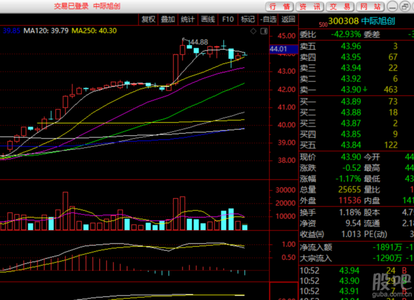This screenshot has height=300, width=414.
Task: Select 买五 bid price 43.84
Action: click(x=350, y=145)
